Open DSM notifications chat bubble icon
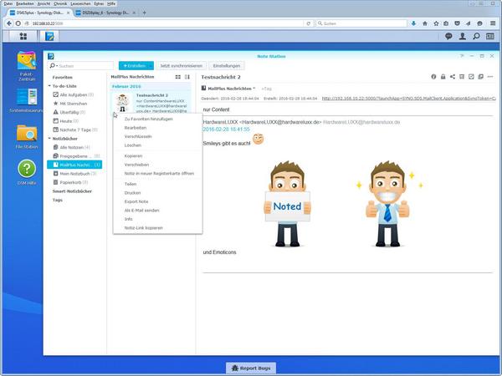 pos(448,36)
